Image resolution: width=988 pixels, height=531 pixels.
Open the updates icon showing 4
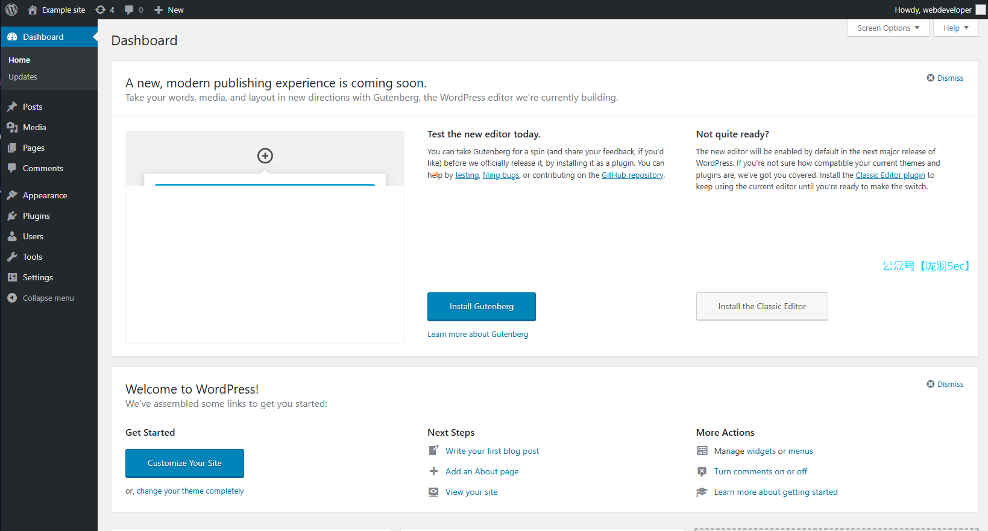(x=104, y=10)
